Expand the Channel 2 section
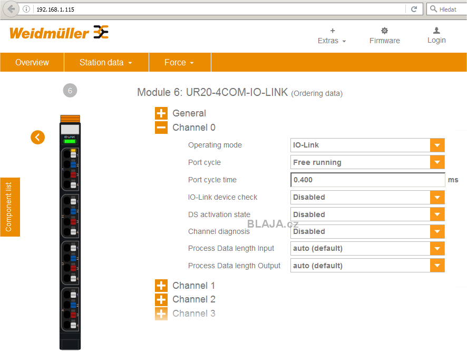Screen dimensions: 467x352 [x=161, y=299]
